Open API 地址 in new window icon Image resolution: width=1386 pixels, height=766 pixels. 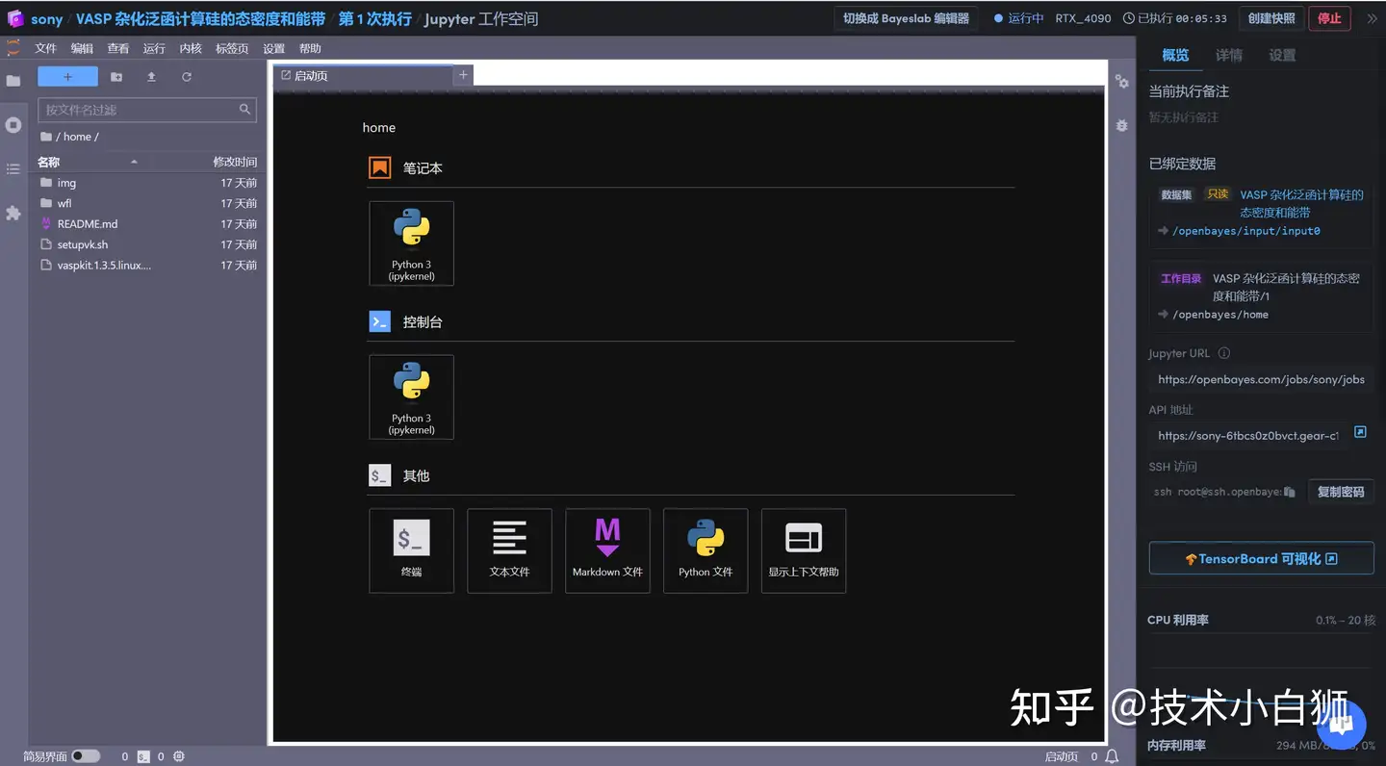point(1360,432)
